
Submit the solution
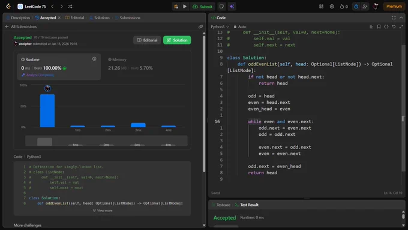click(x=202, y=7)
